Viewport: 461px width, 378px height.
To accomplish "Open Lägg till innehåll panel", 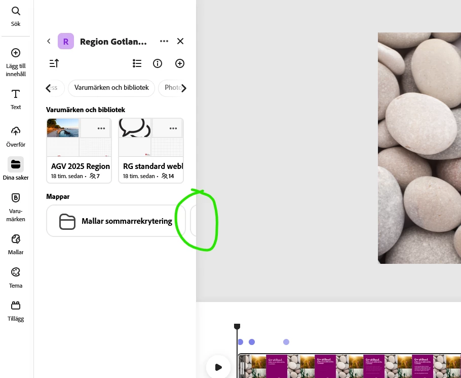I will pos(16,62).
